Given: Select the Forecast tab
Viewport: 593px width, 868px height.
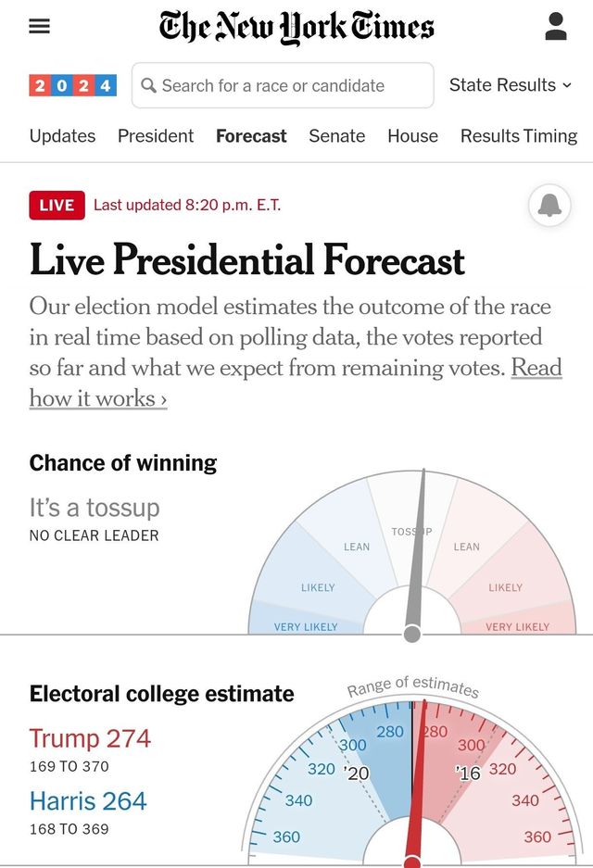Looking at the screenshot, I should coord(251,136).
